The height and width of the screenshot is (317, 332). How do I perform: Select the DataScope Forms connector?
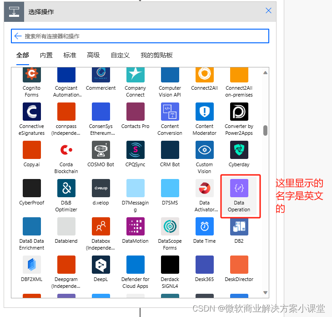[170, 226]
